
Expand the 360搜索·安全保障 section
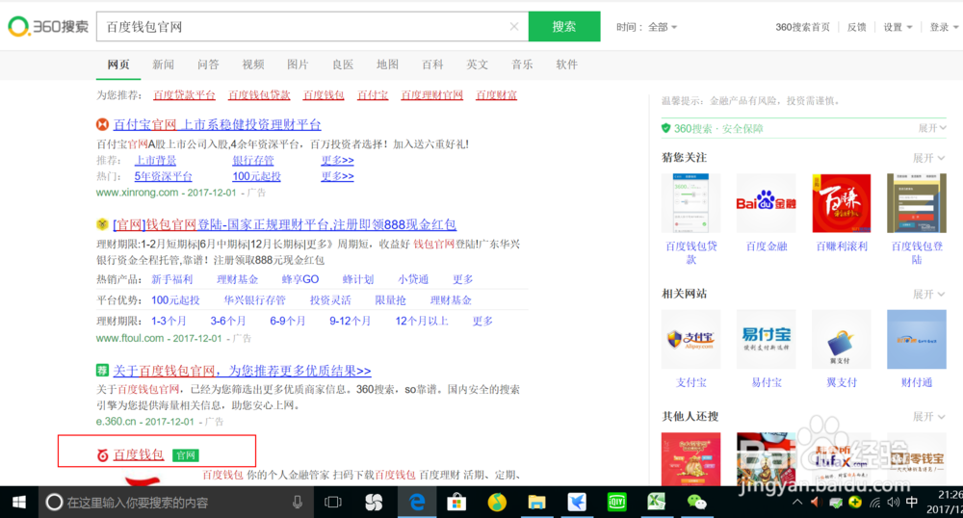(x=931, y=128)
